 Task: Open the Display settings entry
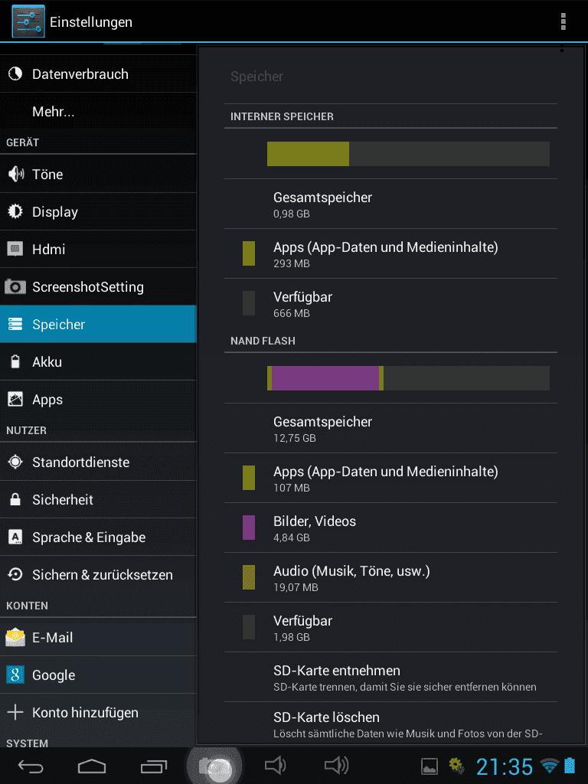pyautogui.click(x=98, y=211)
